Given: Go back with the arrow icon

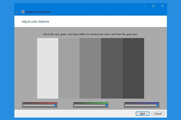Looking at the screenshot, I should click(17, 12).
